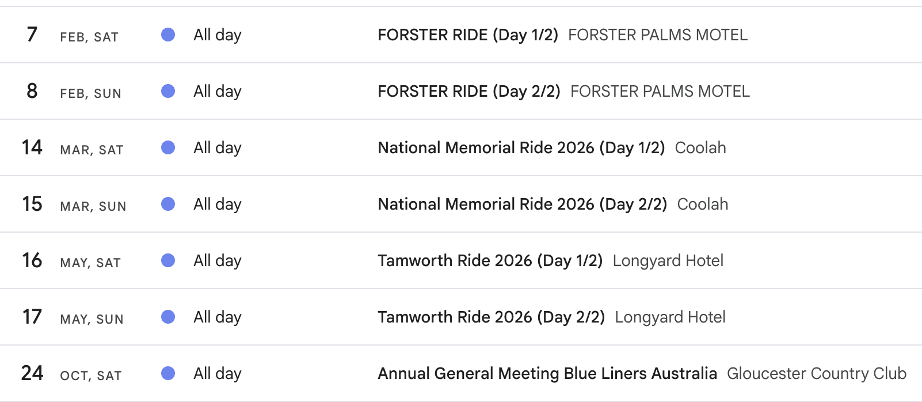Image resolution: width=922 pixels, height=402 pixels.
Task: Open Annual General Meeting Blue Liners Australia
Action: [x=547, y=374]
